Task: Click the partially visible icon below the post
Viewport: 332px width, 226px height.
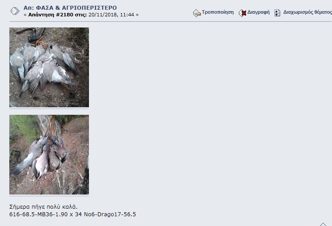Action: 323,225
